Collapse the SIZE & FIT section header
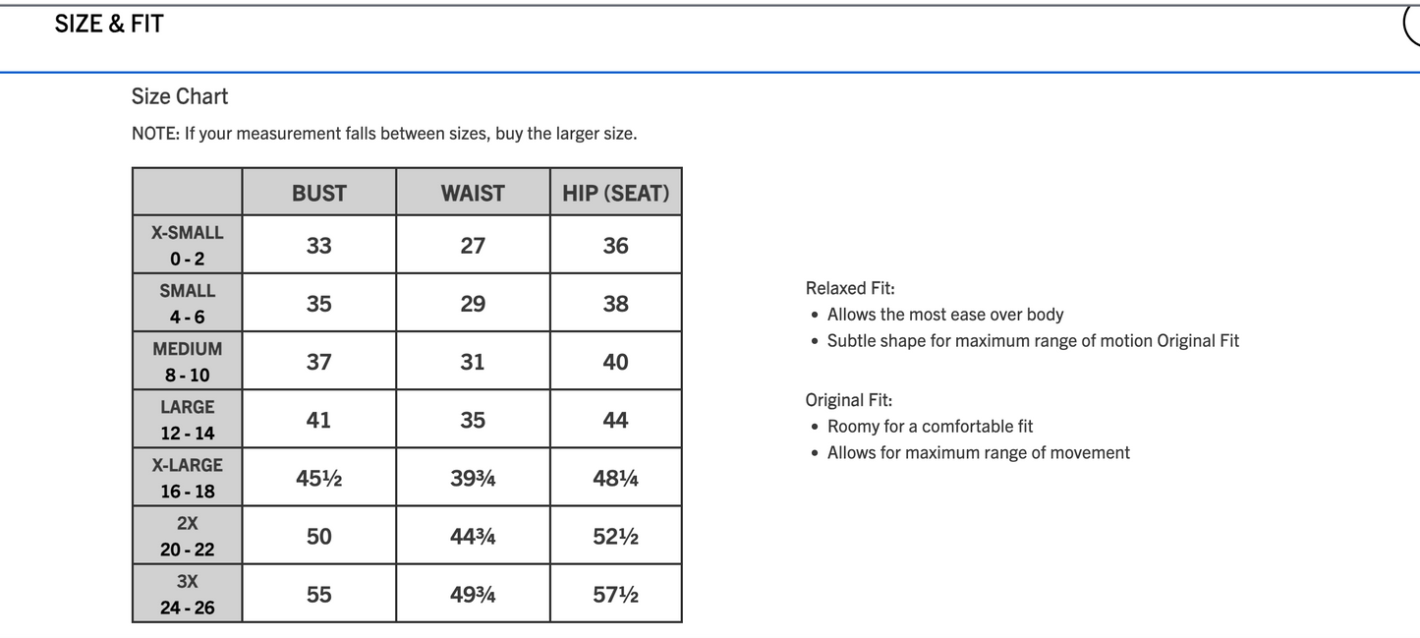The height and width of the screenshot is (638, 1420). click(109, 25)
